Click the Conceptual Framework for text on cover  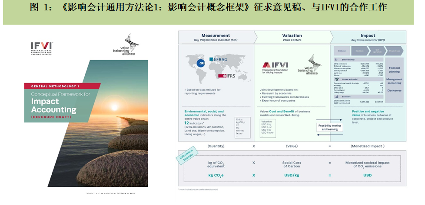tap(60, 94)
